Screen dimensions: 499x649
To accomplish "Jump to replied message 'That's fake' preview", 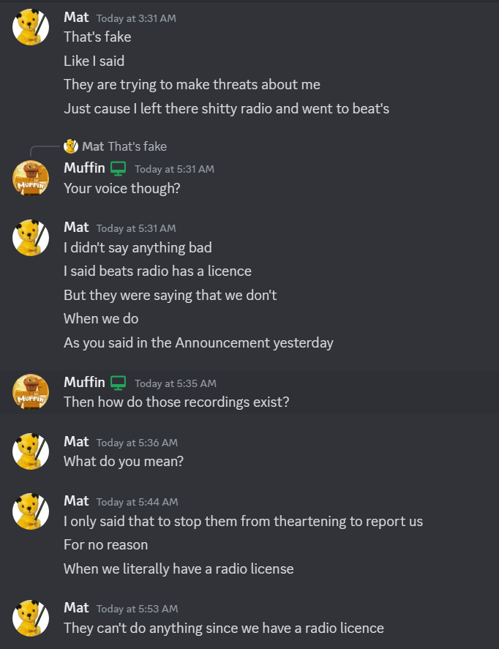I will (138, 146).
